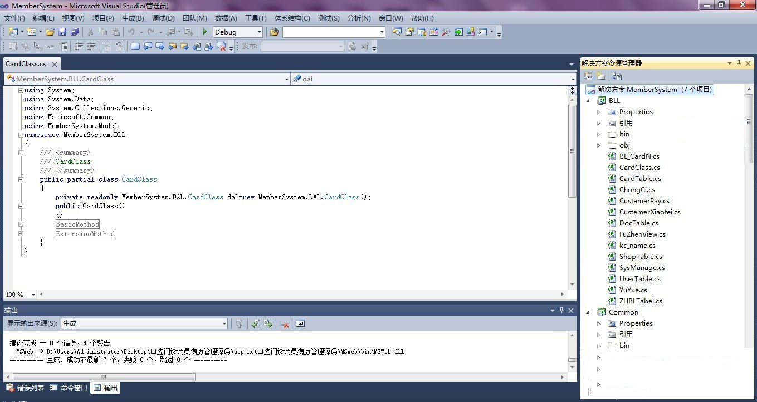The width and height of the screenshot is (757, 402).
Task: Click the Copy icon in the toolbar
Action: (102, 32)
